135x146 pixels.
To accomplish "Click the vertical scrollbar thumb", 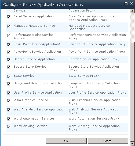I will (x=133, y=92).
